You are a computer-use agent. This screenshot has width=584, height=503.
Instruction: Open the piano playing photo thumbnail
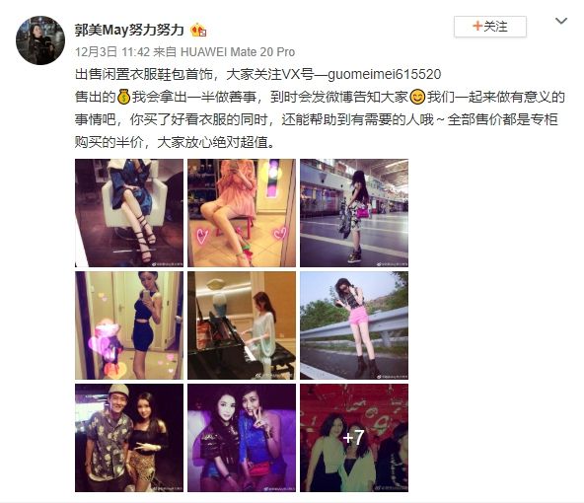242,325
